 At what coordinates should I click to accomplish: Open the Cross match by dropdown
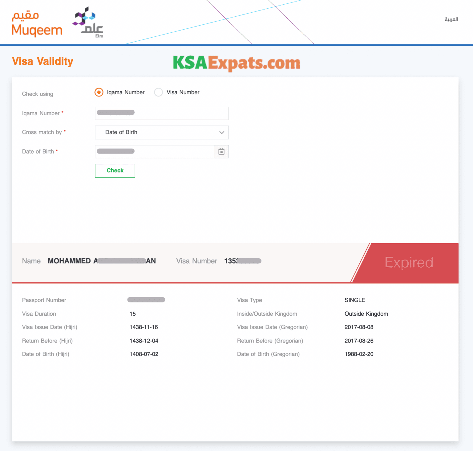162,132
